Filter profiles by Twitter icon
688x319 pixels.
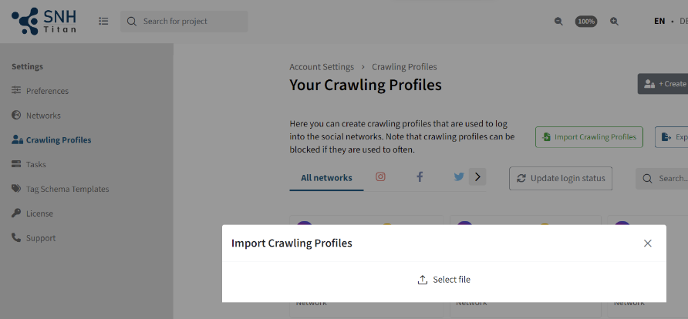(459, 177)
